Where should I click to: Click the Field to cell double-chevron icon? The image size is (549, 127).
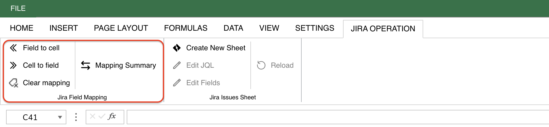pyautogui.click(x=13, y=48)
